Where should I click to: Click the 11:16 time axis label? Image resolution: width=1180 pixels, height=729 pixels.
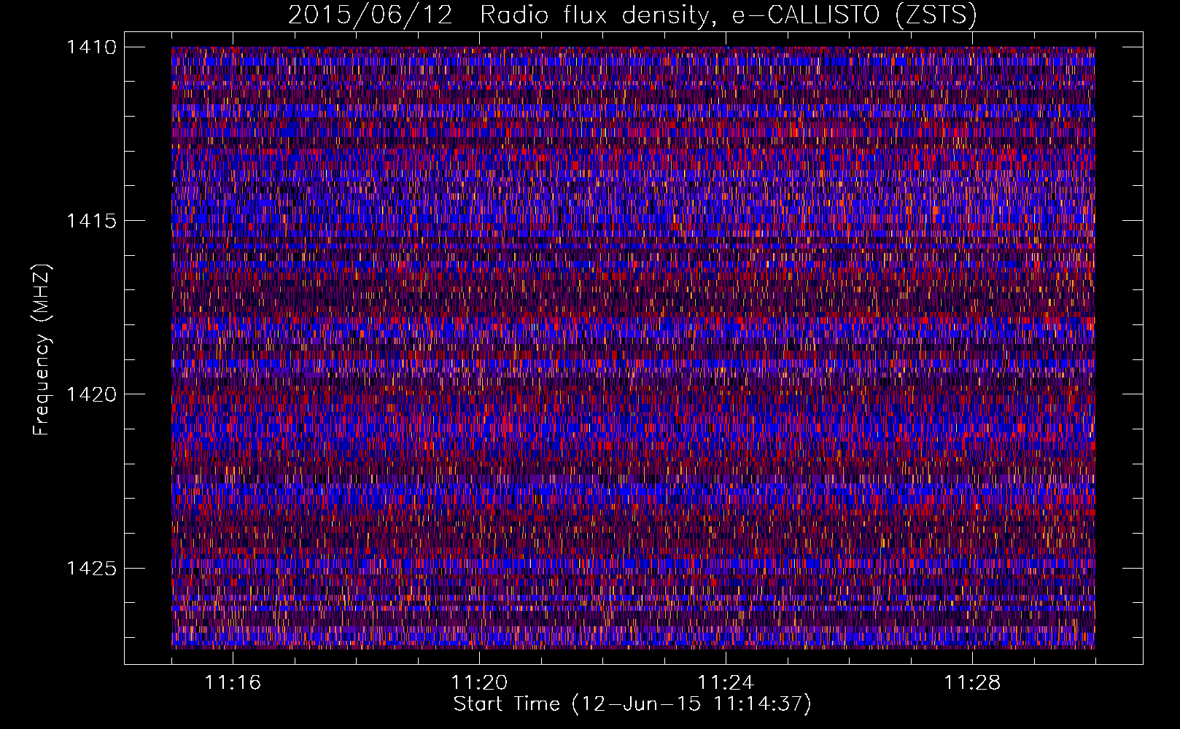click(x=233, y=682)
